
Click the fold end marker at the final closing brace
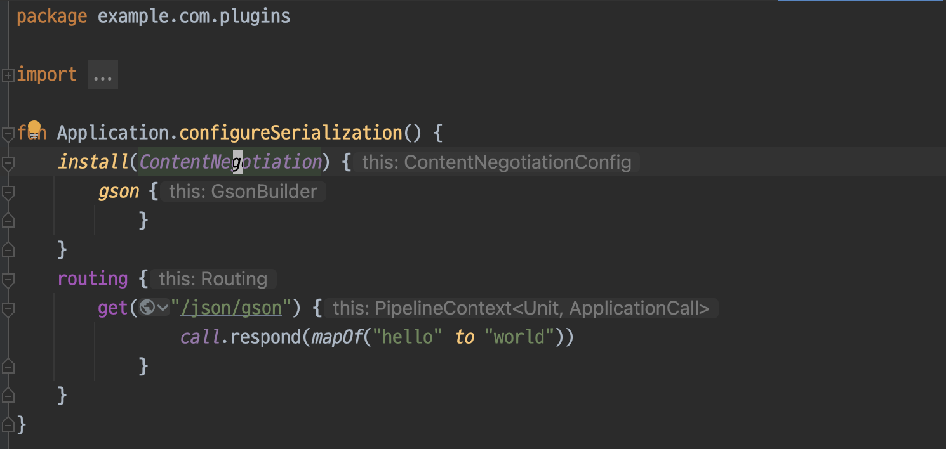tap(8, 424)
